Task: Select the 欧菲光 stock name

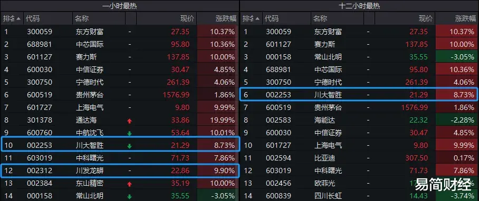Action: pos(325,183)
